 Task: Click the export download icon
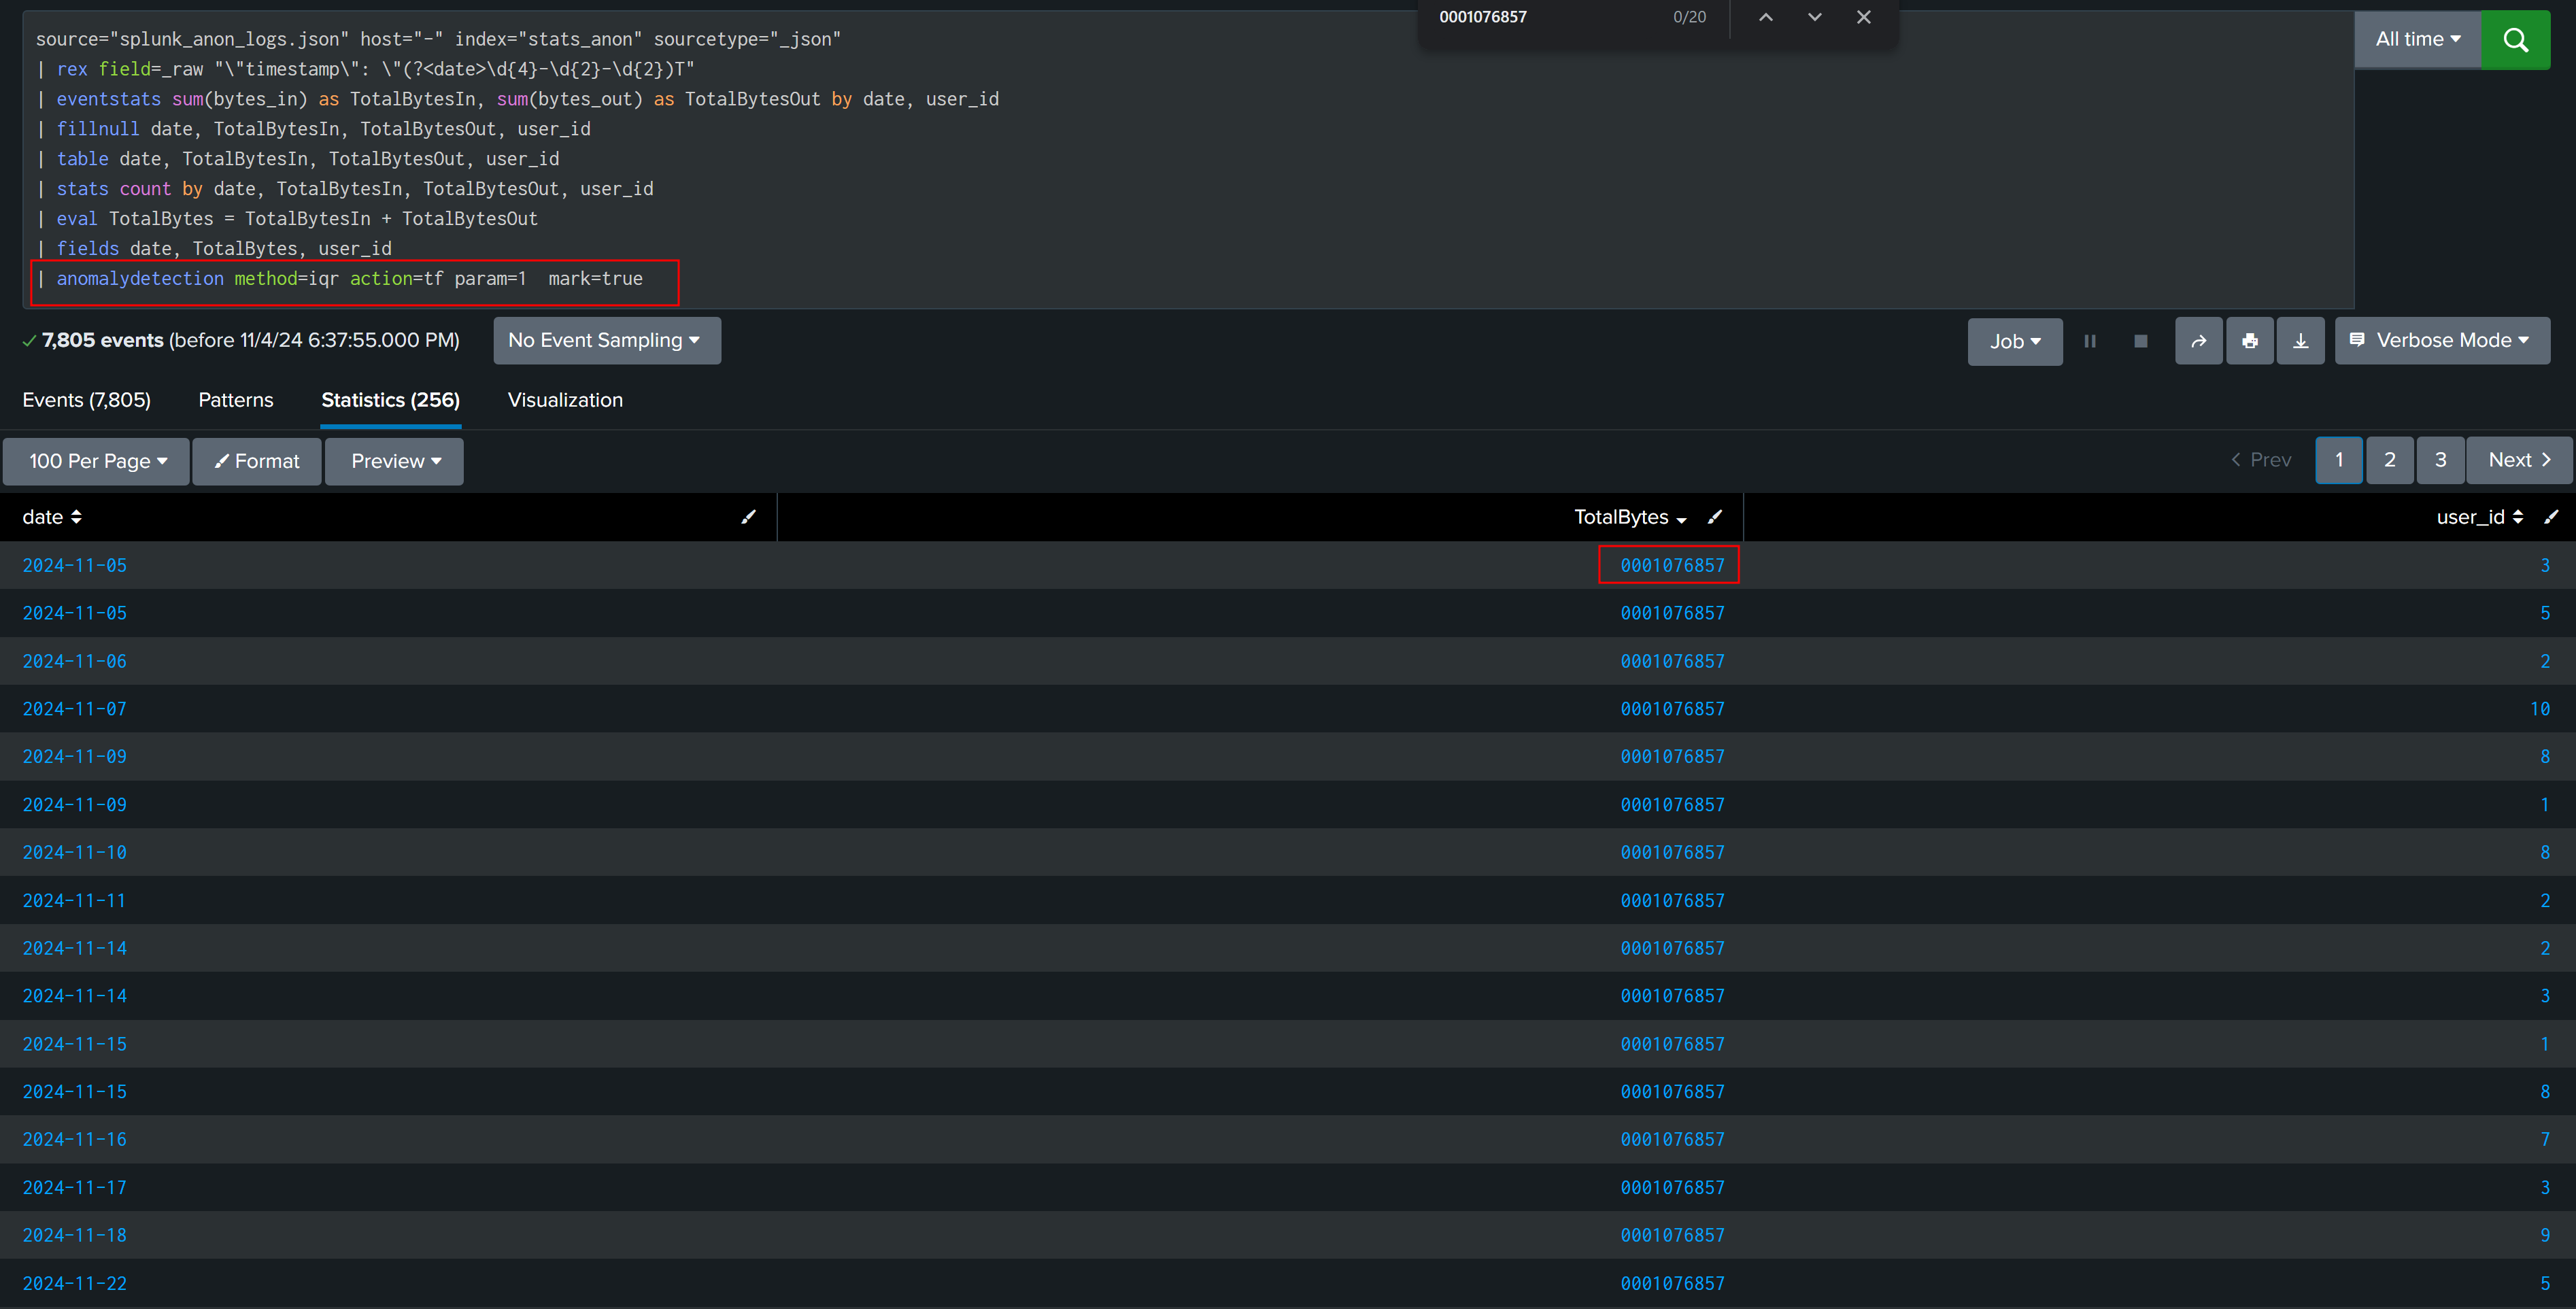(x=2300, y=341)
